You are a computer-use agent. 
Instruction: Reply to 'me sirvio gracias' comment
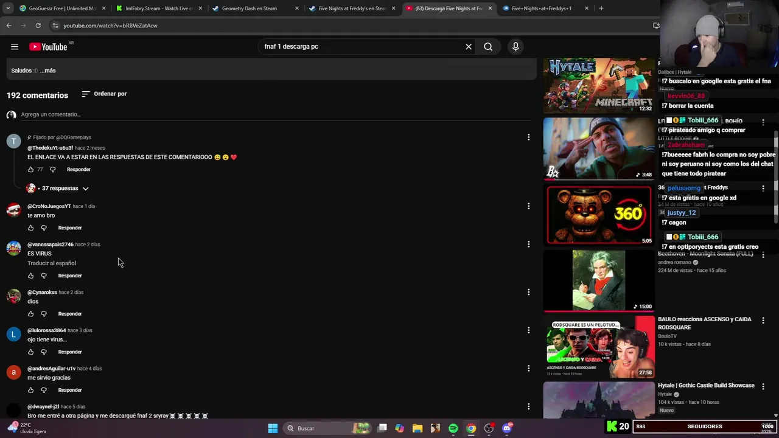[70, 391]
